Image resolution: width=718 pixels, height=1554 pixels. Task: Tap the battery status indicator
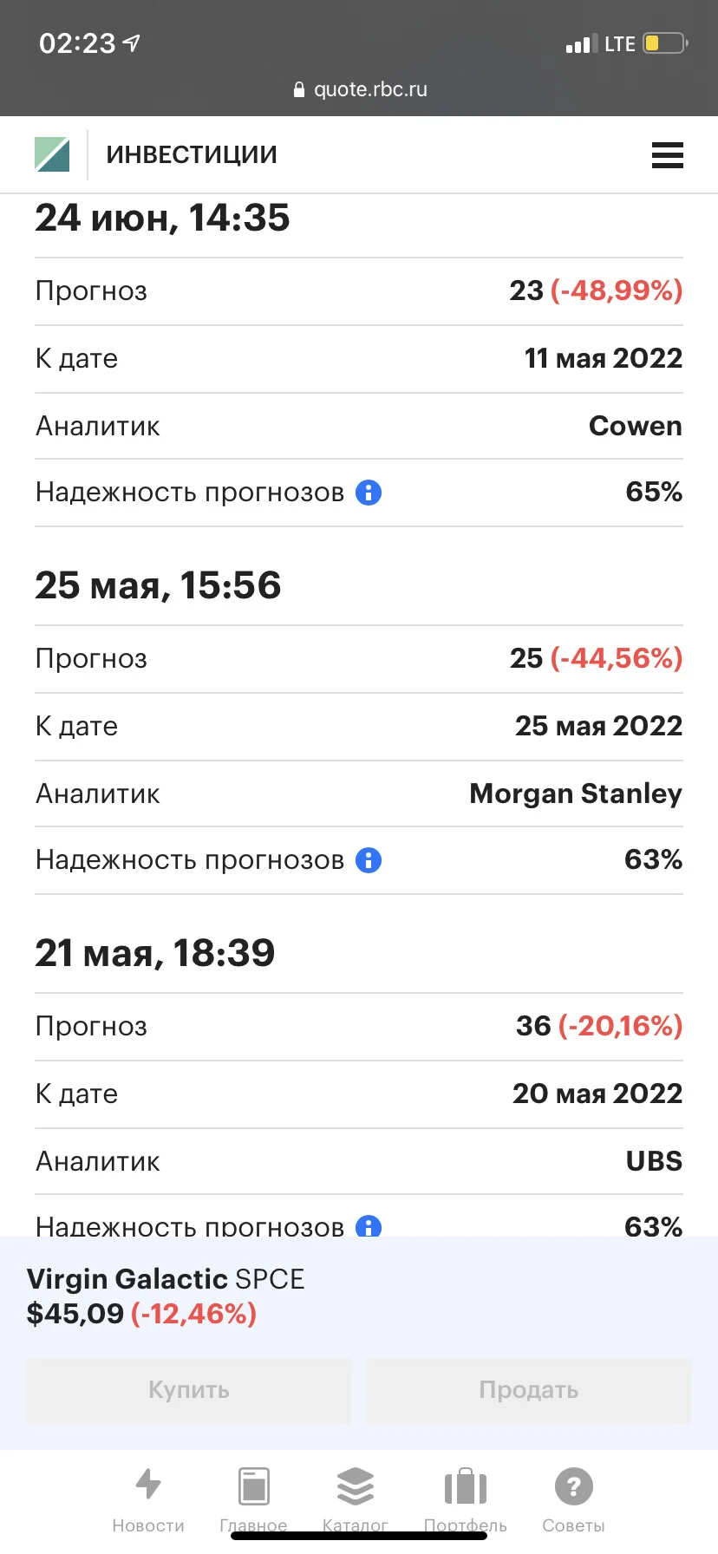tap(665, 42)
